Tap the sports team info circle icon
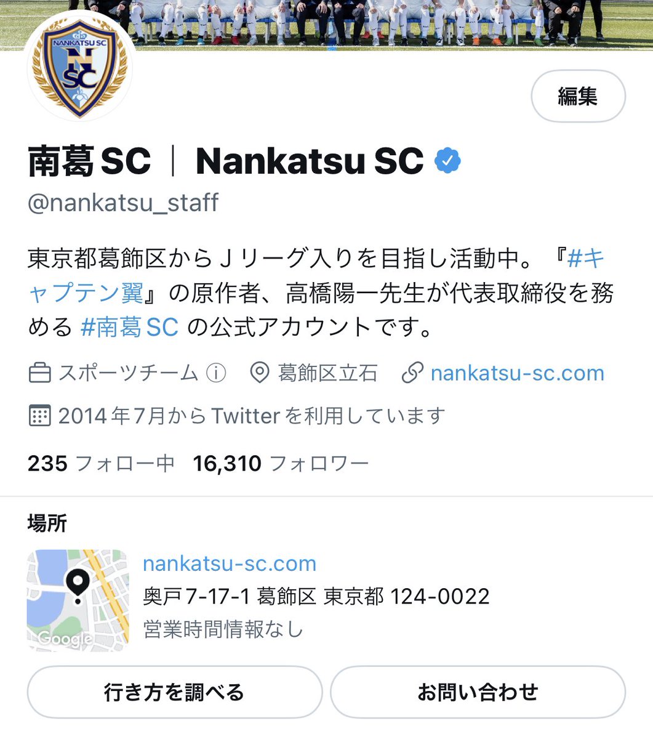The width and height of the screenshot is (653, 739). [216, 373]
